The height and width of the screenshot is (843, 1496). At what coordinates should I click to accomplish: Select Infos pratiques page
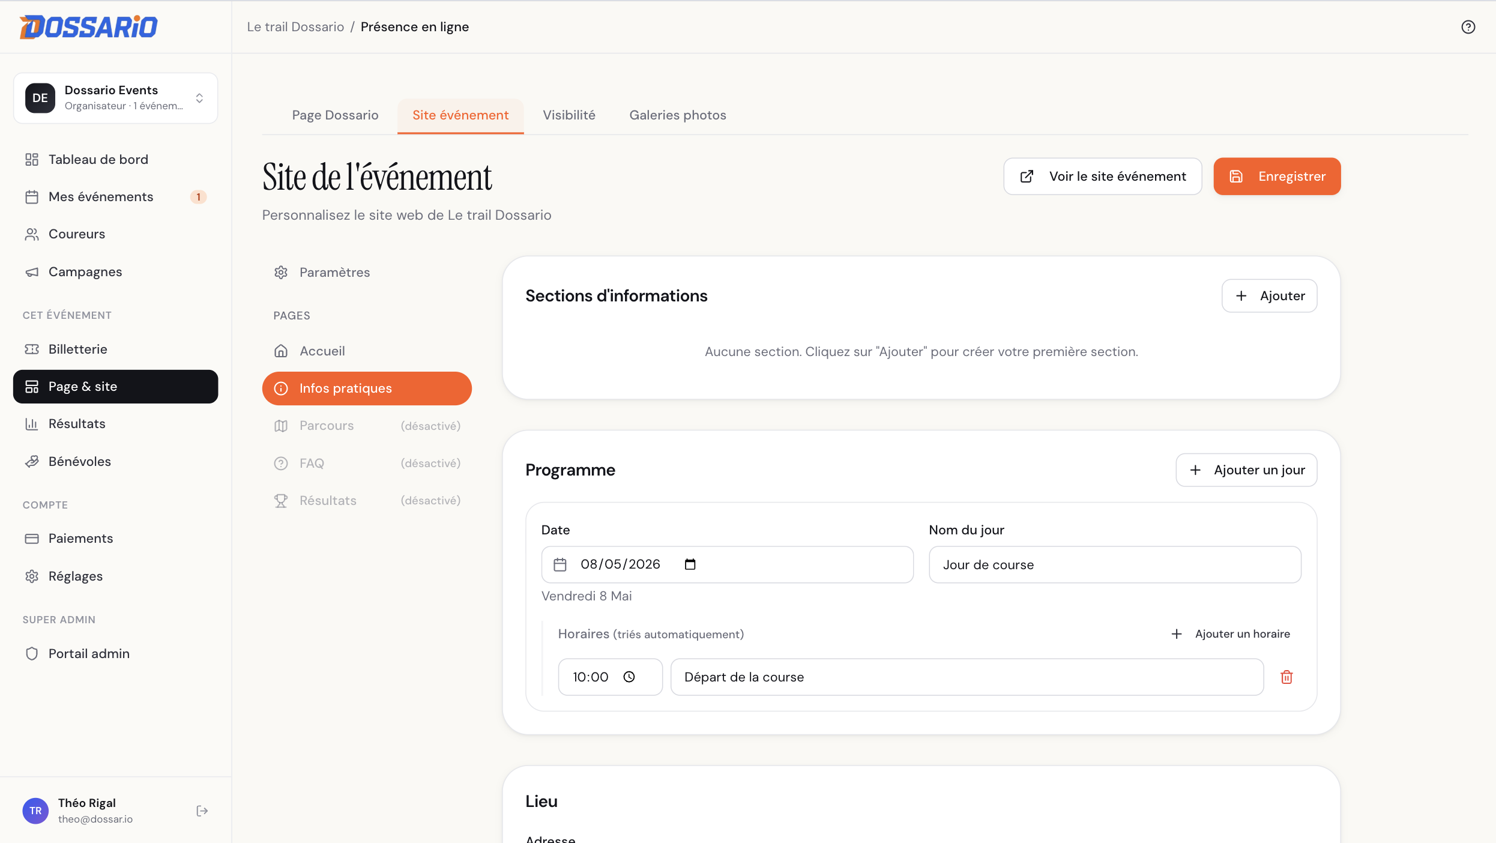click(x=367, y=388)
